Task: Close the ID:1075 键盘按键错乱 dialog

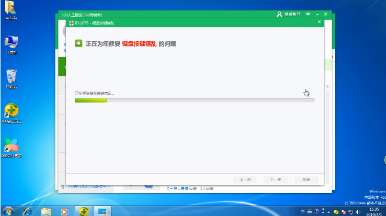Action: (x=319, y=22)
